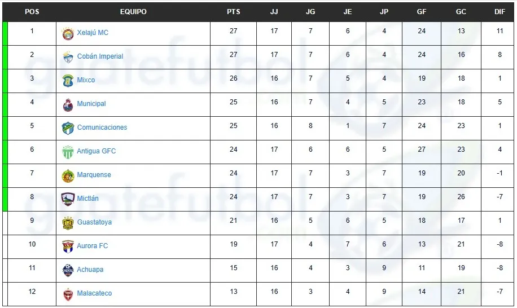The width and height of the screenshot is (517, 308).
Task: Click the EQUIPO column header
Action: point(133,12)
